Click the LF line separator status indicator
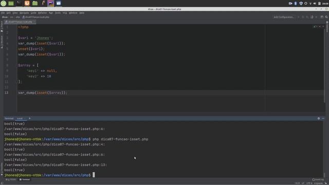Screen dimensions: 329x185 303,183
